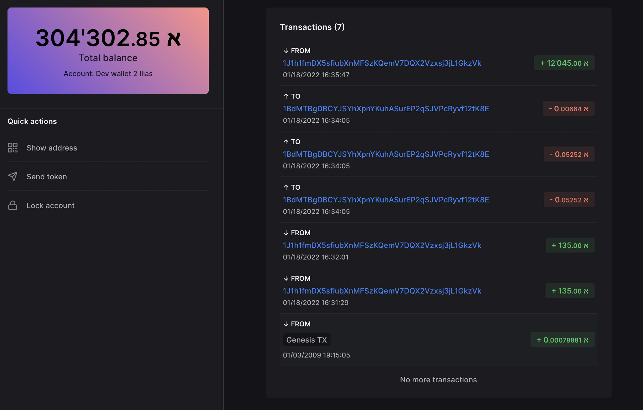Click the down arrow on the 12'045 FROM transaction

[286, 50]
